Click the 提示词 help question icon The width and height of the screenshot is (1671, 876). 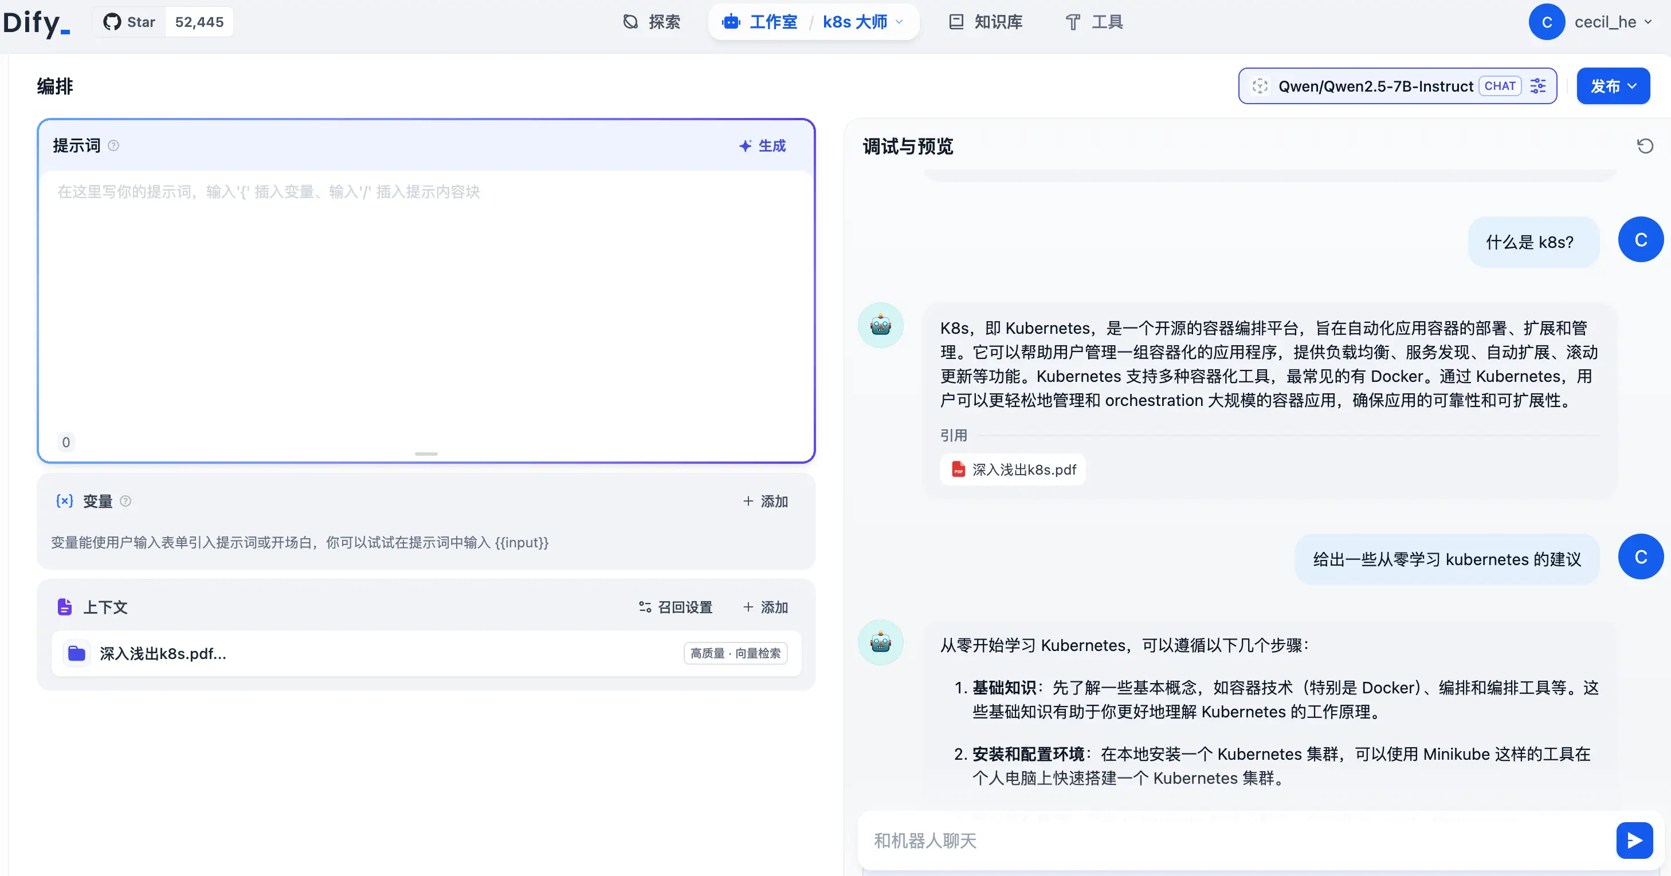tap(113, 146)
